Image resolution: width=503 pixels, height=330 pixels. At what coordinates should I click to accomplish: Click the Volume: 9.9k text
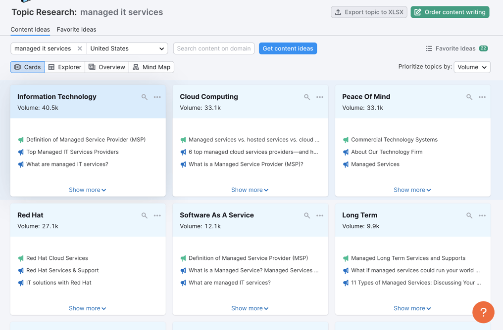360,226
